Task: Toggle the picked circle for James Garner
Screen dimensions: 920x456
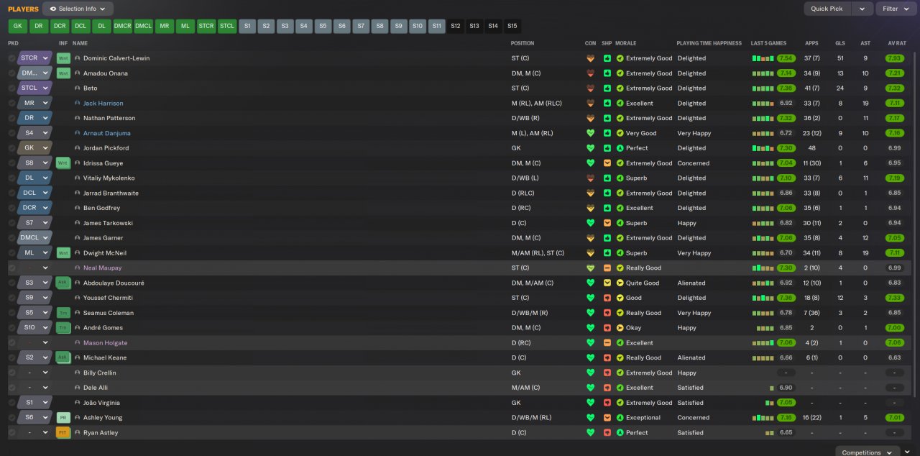Action: pyautogui.click(x=12, y=238)
